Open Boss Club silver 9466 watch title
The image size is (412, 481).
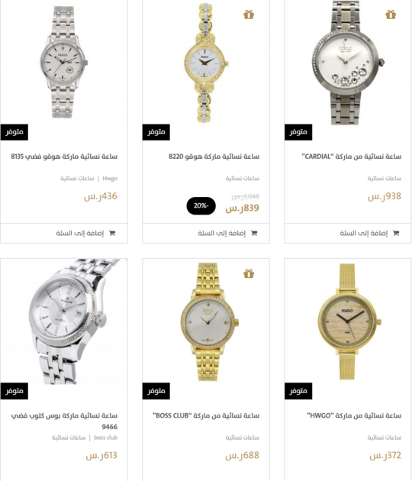click(x=64, y=421)
